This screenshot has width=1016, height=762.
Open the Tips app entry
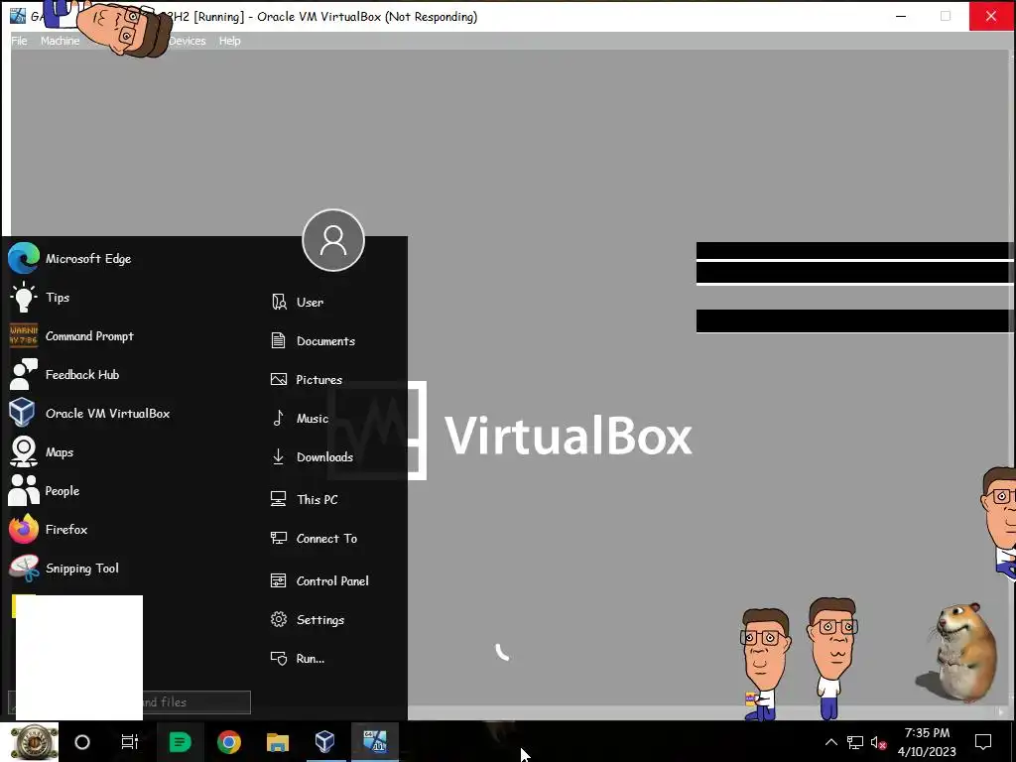pyautogui.click(x=39, y=298)
